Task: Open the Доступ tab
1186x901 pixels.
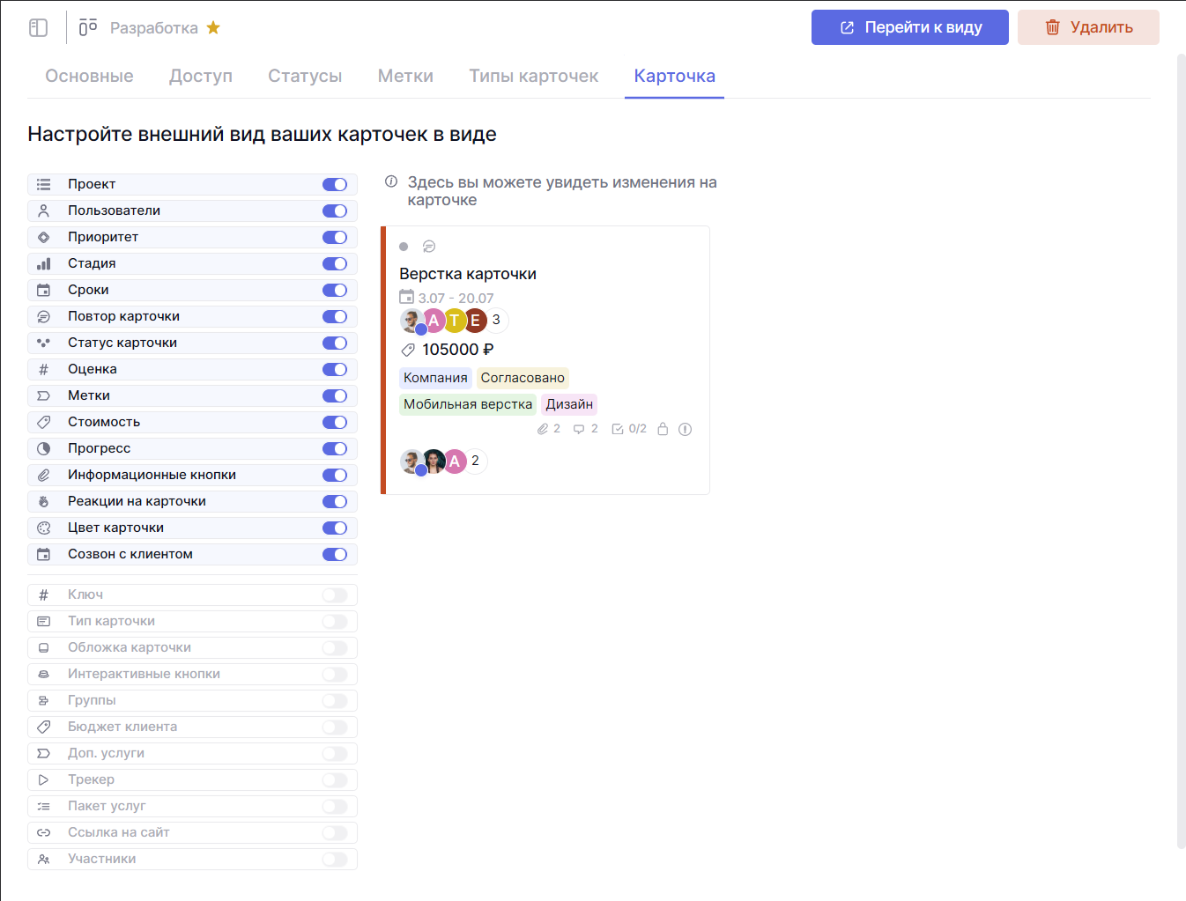Action: coord(201,77)
